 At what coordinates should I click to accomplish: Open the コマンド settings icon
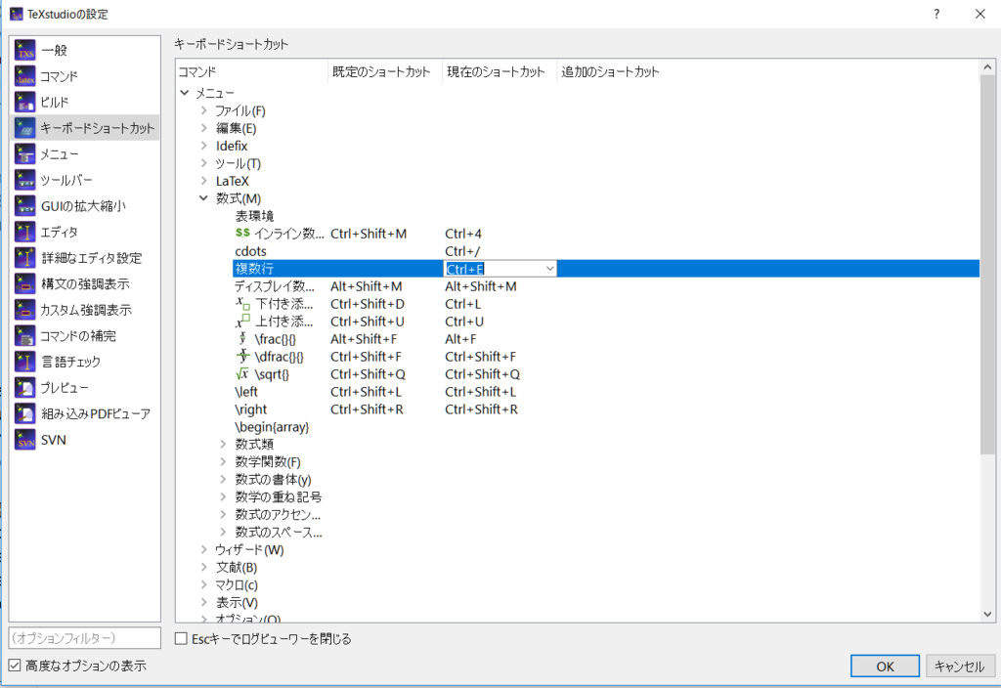coord(24,76)
